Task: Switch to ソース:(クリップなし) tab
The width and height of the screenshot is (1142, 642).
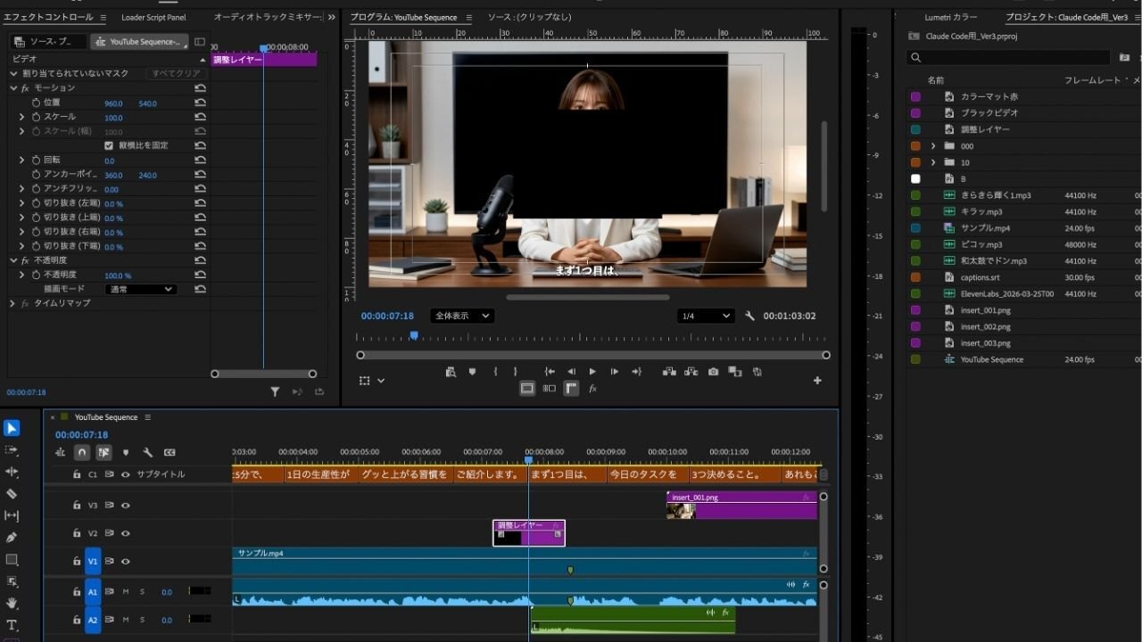Action: [530, 17]
